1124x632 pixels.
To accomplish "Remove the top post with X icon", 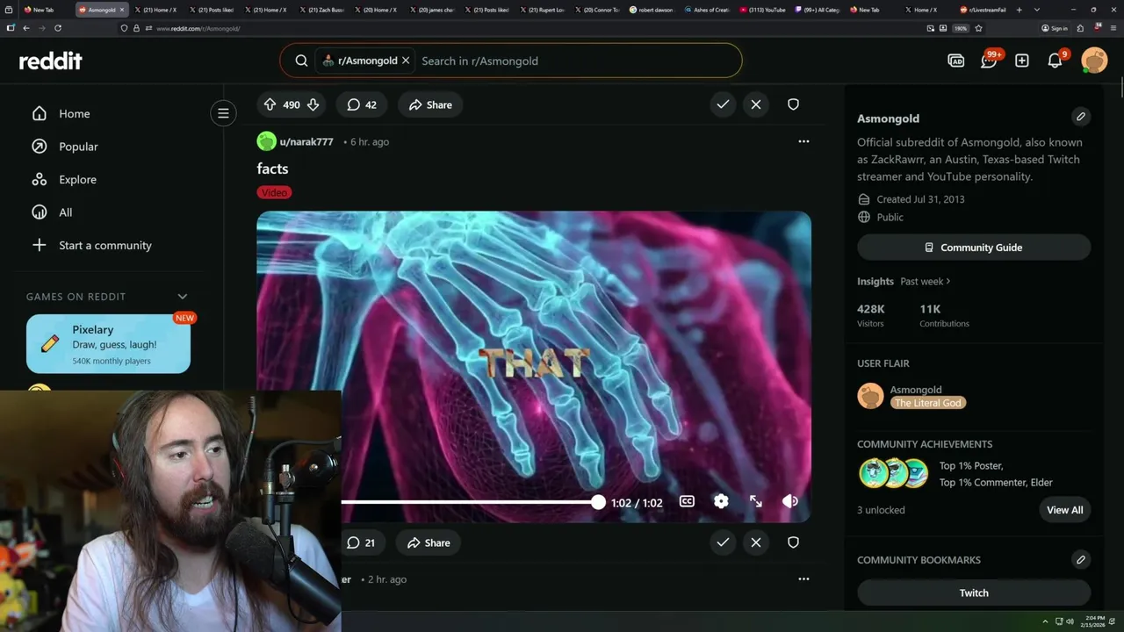I will tap(756, 104).
